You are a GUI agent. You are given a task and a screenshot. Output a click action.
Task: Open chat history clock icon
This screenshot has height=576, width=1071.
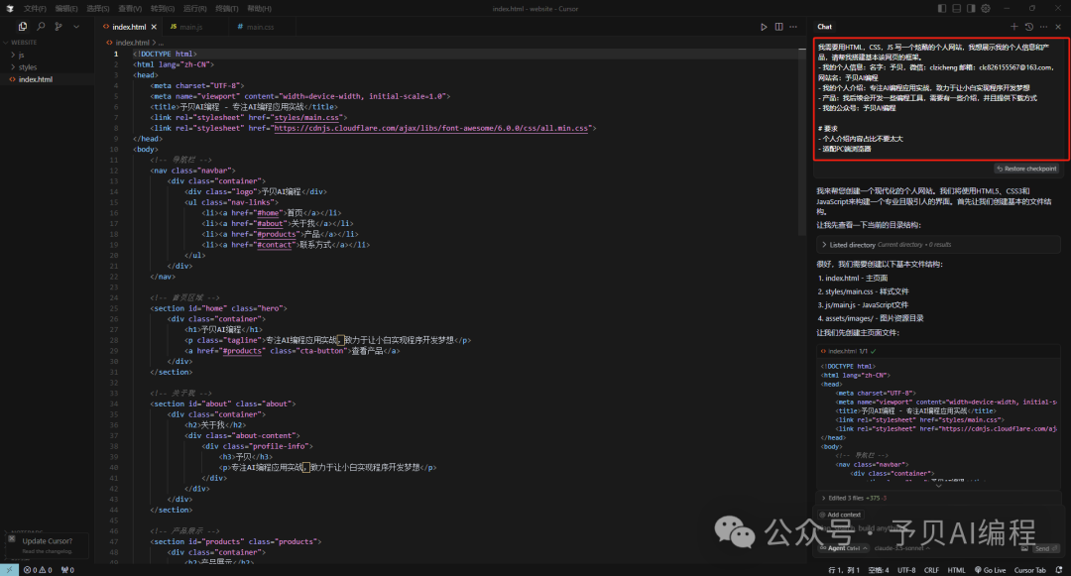point(1028,27)
